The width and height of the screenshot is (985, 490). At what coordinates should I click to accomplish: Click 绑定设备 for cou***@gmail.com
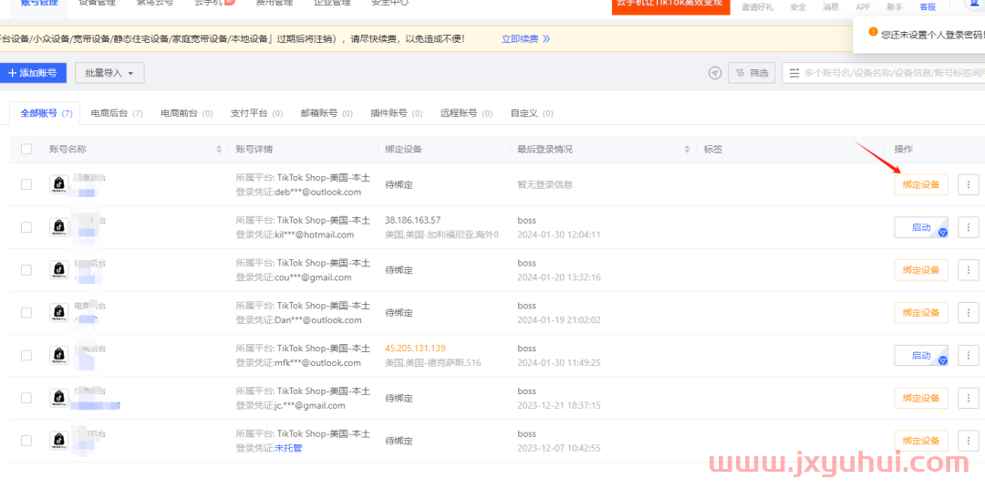pyautogui.click(x=921, y=270)
